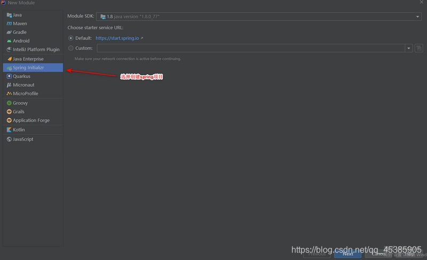
Task: Choose the Maven 'm' icon entry
Action: tap(9, 23)
